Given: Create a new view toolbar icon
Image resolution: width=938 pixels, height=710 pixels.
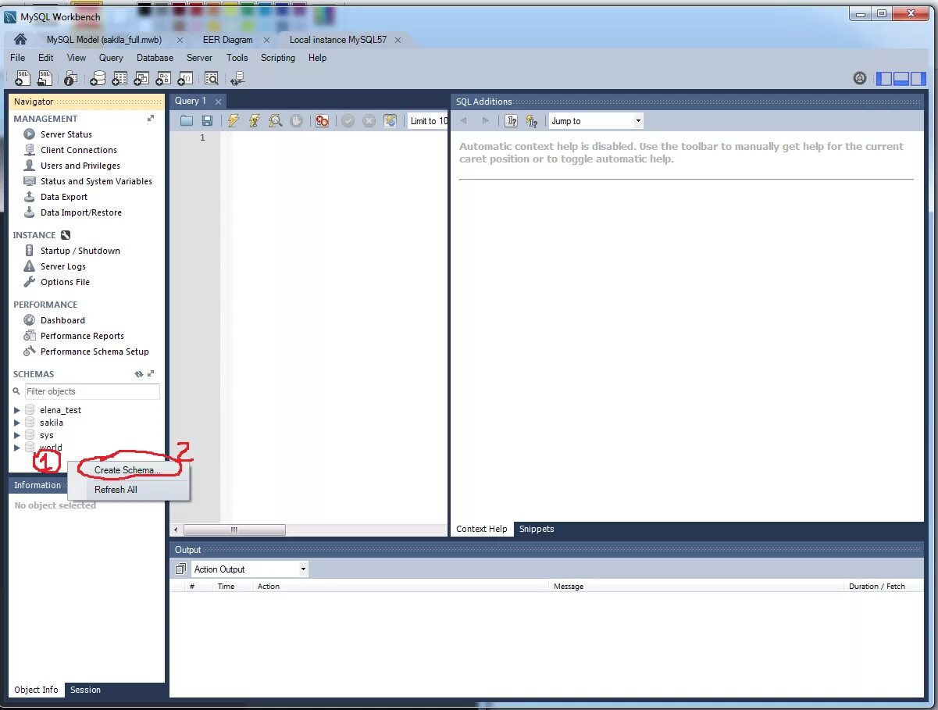Looking at the screenshot, I should (x=141, y=78).
